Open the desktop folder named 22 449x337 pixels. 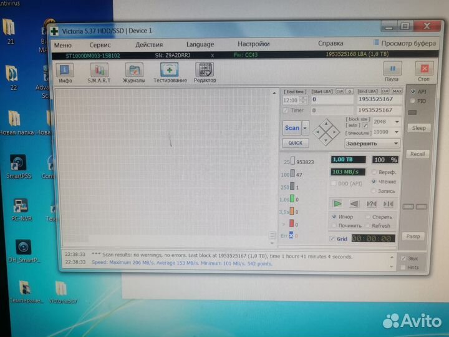[12, 77]
